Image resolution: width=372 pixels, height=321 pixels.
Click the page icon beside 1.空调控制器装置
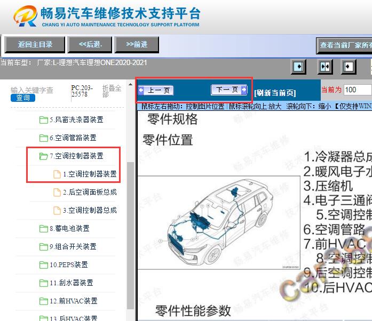(x=57, y=174)
